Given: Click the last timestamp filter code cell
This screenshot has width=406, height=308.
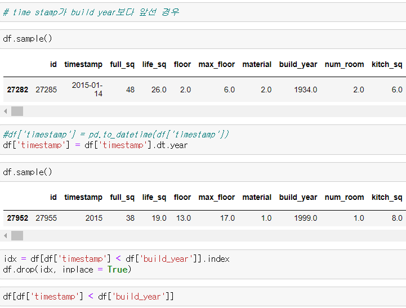Looking at the screenshot, I should 203,297.
